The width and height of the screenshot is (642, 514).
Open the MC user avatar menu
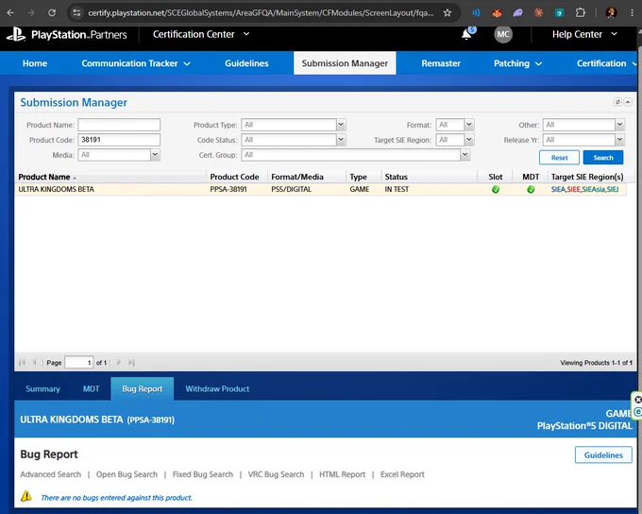click(503, 34)
